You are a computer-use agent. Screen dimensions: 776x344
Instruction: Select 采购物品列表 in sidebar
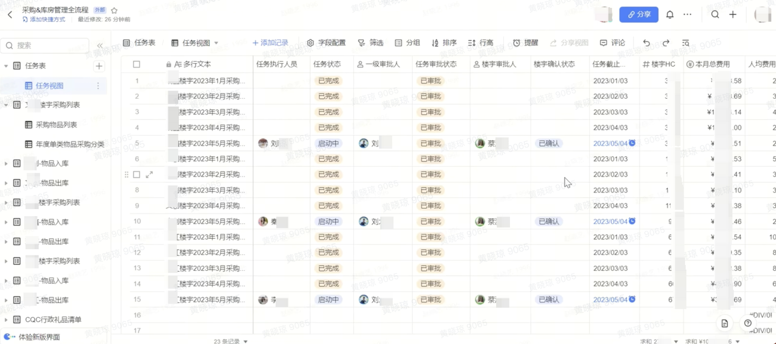click(56, 125)
